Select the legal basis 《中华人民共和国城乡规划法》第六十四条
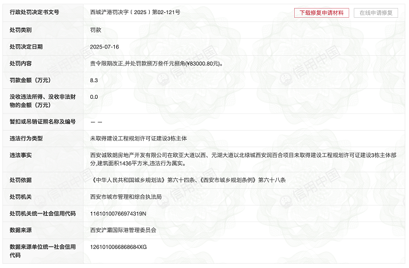409x268 pixels. [x=142, y=180]
